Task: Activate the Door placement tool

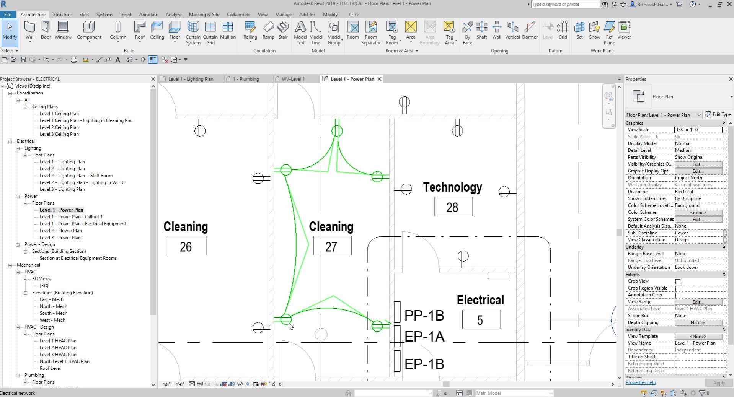Action: coord(46,31)
